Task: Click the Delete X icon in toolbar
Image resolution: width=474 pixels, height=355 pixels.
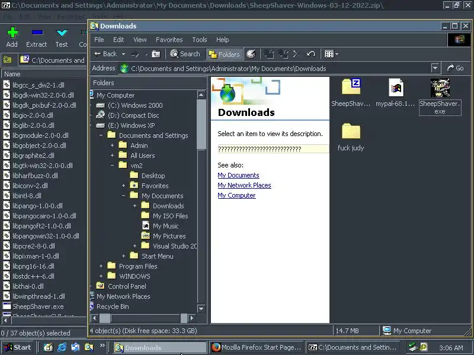Action: (x=297, y=54)
